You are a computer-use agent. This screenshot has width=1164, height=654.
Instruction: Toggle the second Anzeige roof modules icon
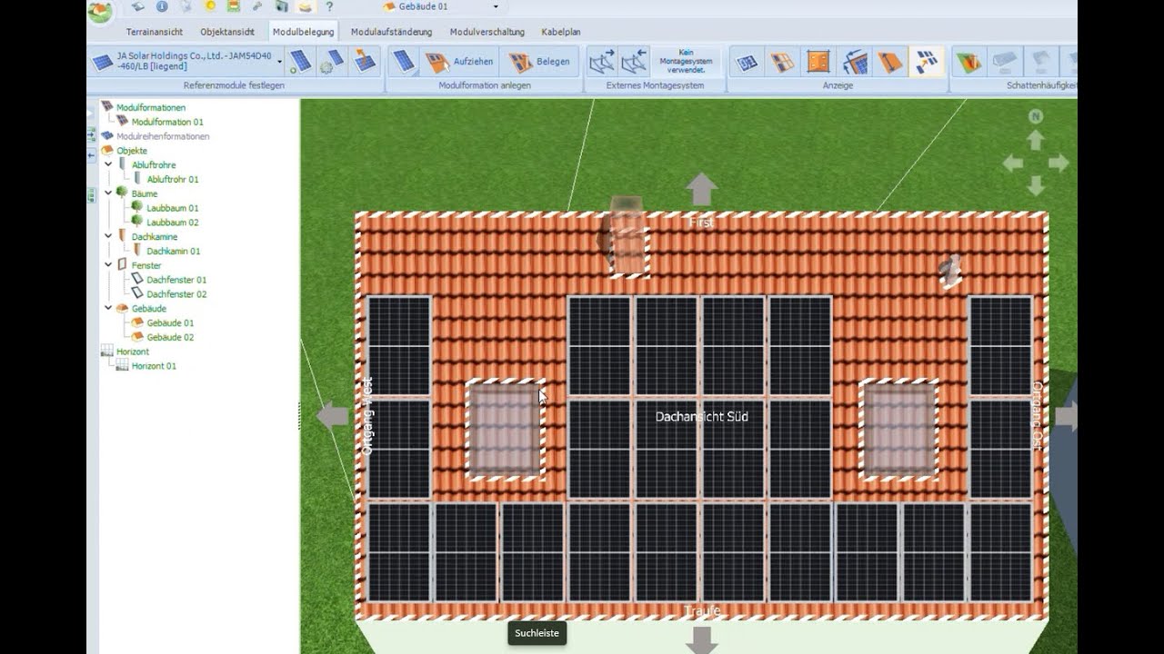point(782,62)
